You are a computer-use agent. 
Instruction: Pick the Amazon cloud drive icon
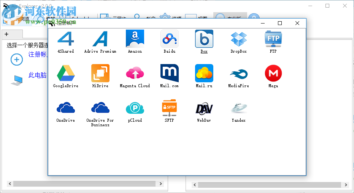135,39
